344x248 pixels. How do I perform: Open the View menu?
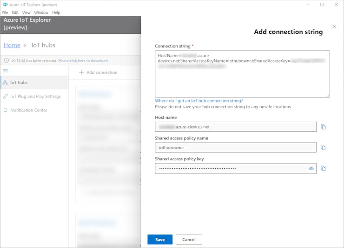(26, 13)
